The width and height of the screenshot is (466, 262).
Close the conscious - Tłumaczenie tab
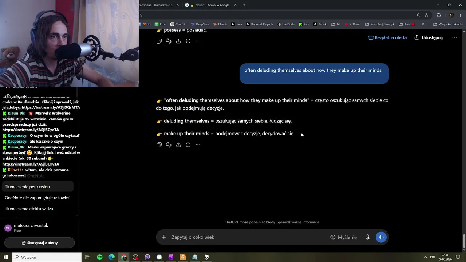[x=178, y=5]
